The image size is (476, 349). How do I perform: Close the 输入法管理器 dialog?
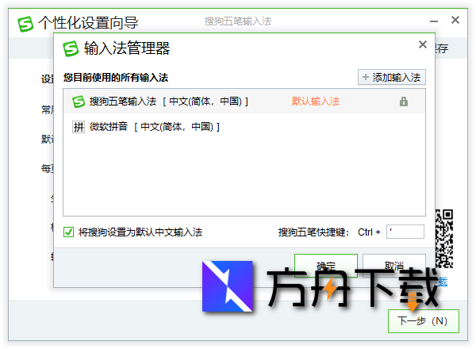[423, 44]
